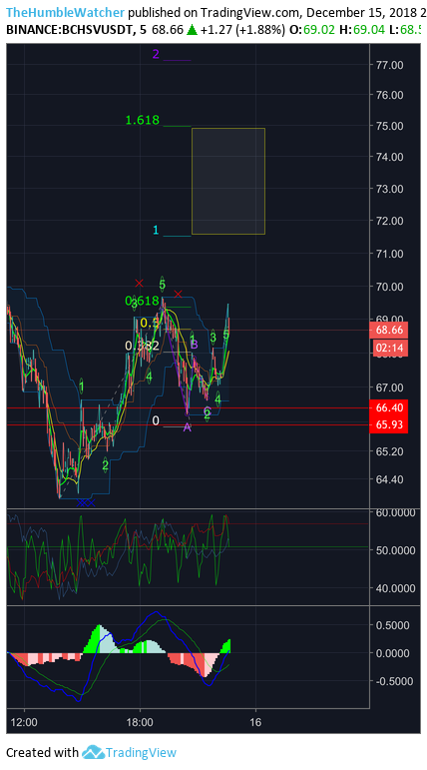Click the TradingView cloud logo icon

click(93, 752)
